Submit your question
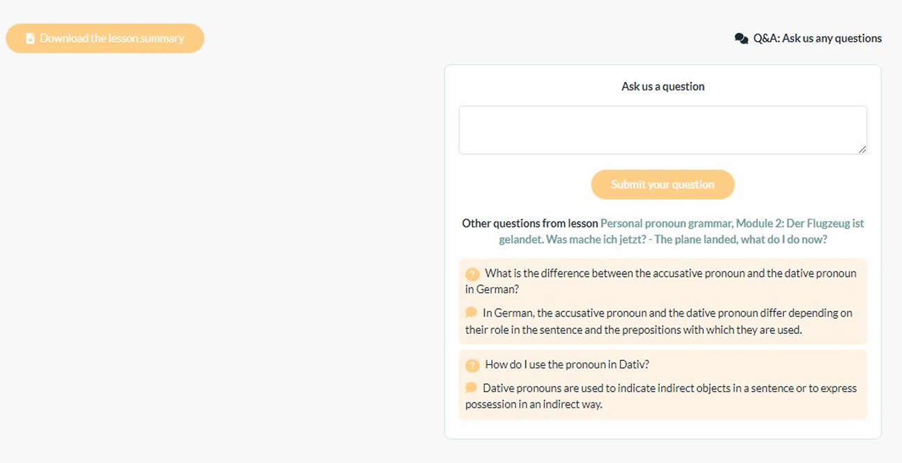Image resolution: width=902 pixels, height=463 pixels. pos(662,184)
